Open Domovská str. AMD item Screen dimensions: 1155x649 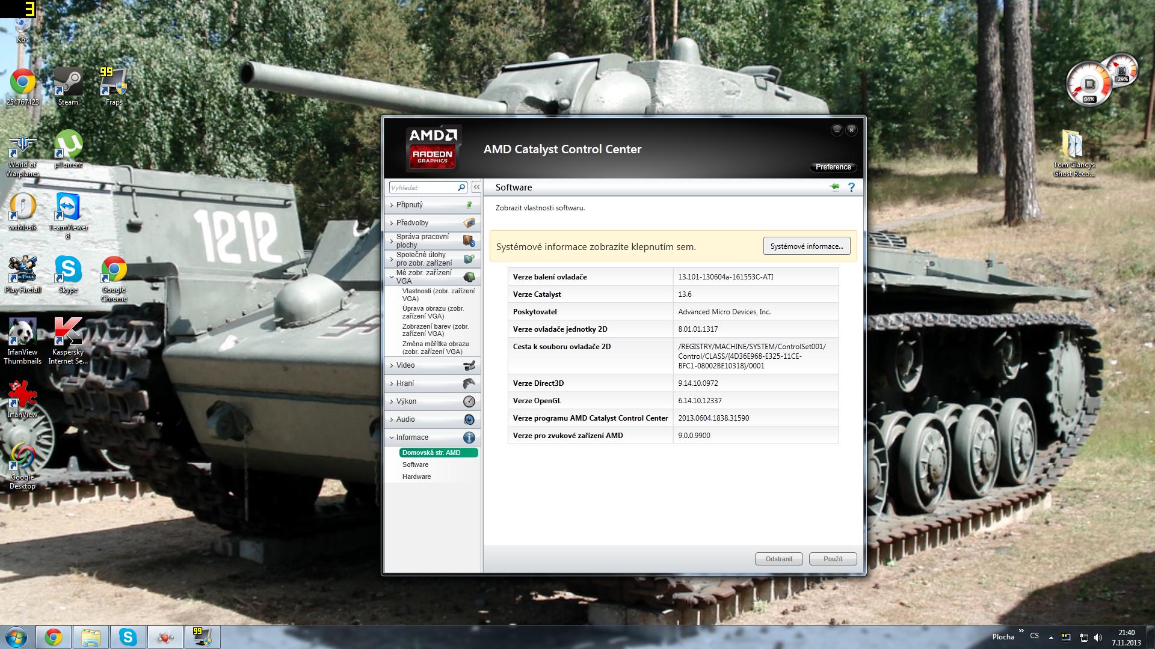point(439,452)
